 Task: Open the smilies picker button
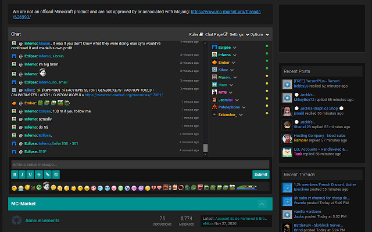point(56,175)
